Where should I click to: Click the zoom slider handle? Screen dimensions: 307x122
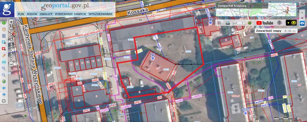click(x=11, y=28)
